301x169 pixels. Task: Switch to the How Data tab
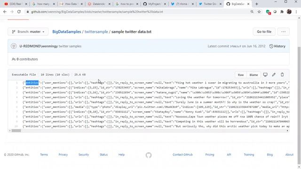71,4
